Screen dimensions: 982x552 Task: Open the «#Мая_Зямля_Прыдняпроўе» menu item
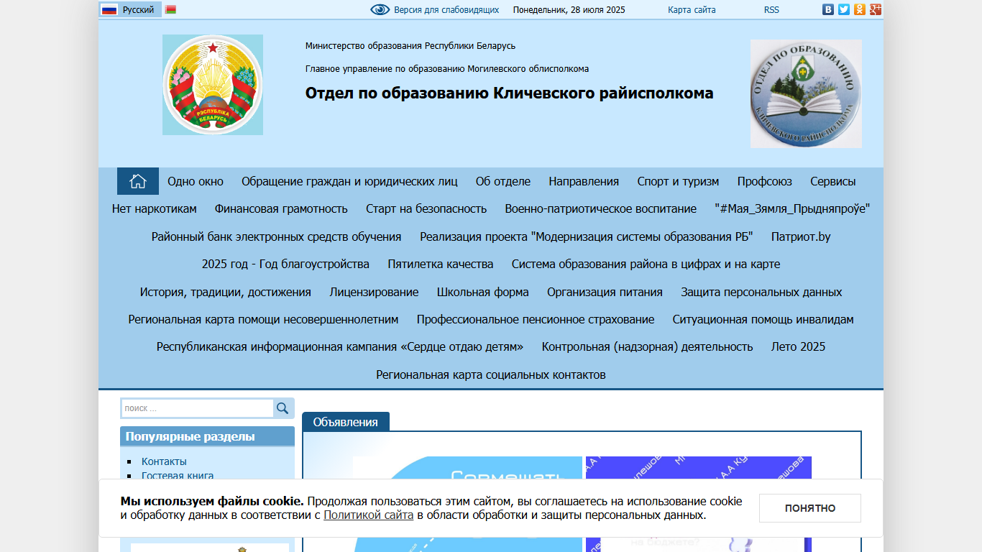click(x=793, y=209)
